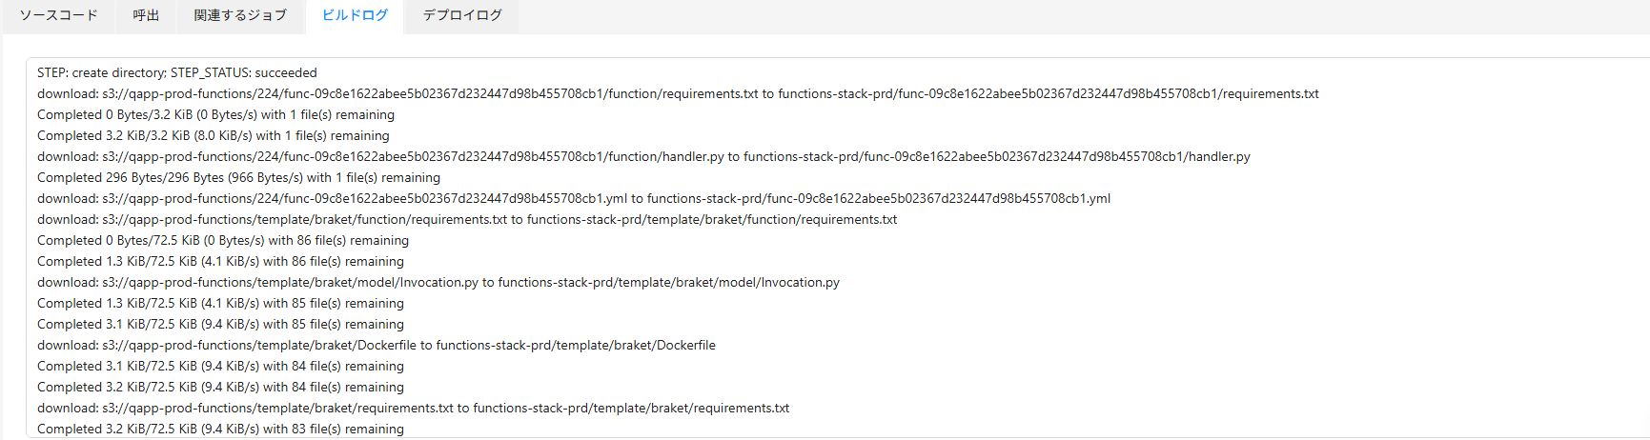Click the Invocation.py download log line
1650x440 pixels.
pos(438,282)
